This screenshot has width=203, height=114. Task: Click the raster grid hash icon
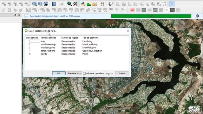(x=164, y=4)
